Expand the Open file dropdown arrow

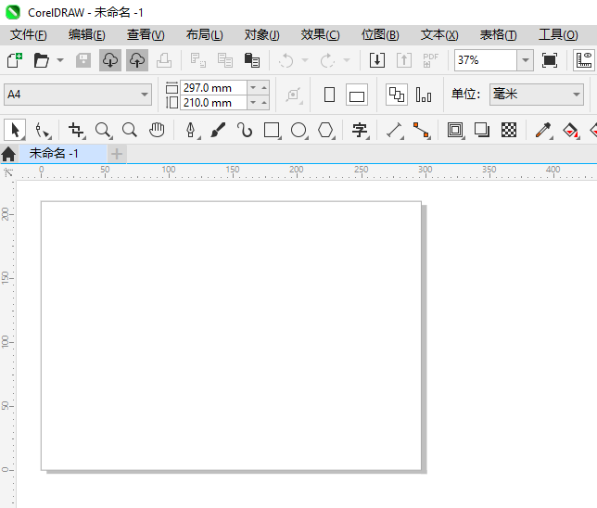pos(60,60)
